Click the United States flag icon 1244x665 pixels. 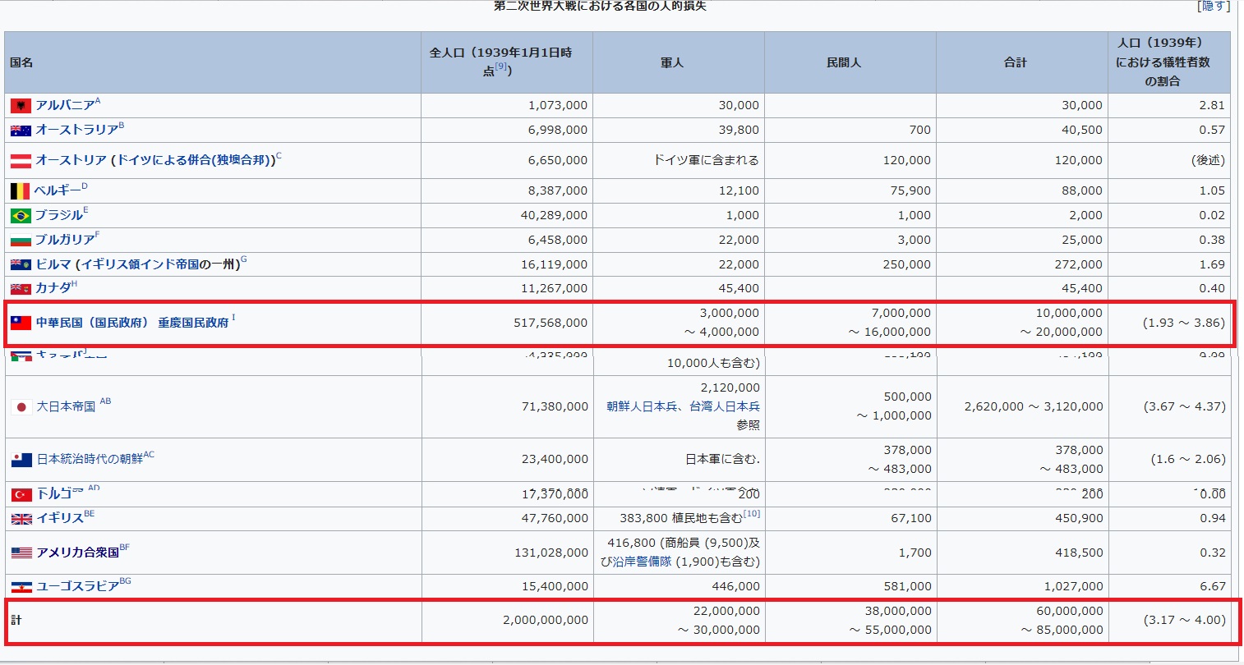(x=21, y=553)
